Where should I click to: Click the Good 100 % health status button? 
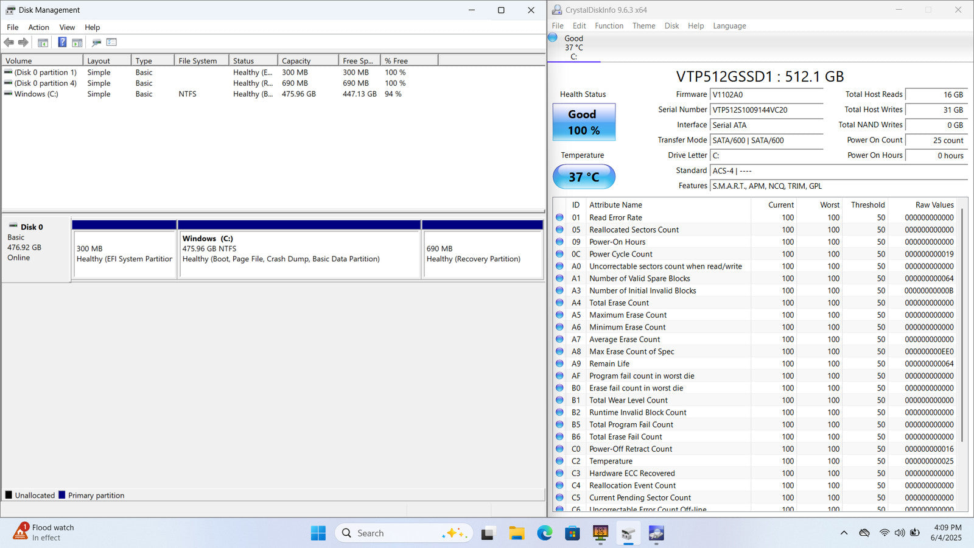click(584, 122)
